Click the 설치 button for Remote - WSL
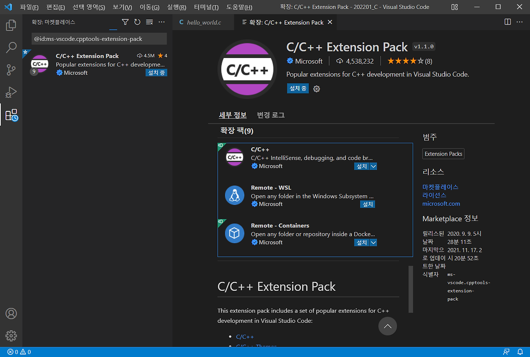The image size is (530, 357). click(x=368, y=204)
